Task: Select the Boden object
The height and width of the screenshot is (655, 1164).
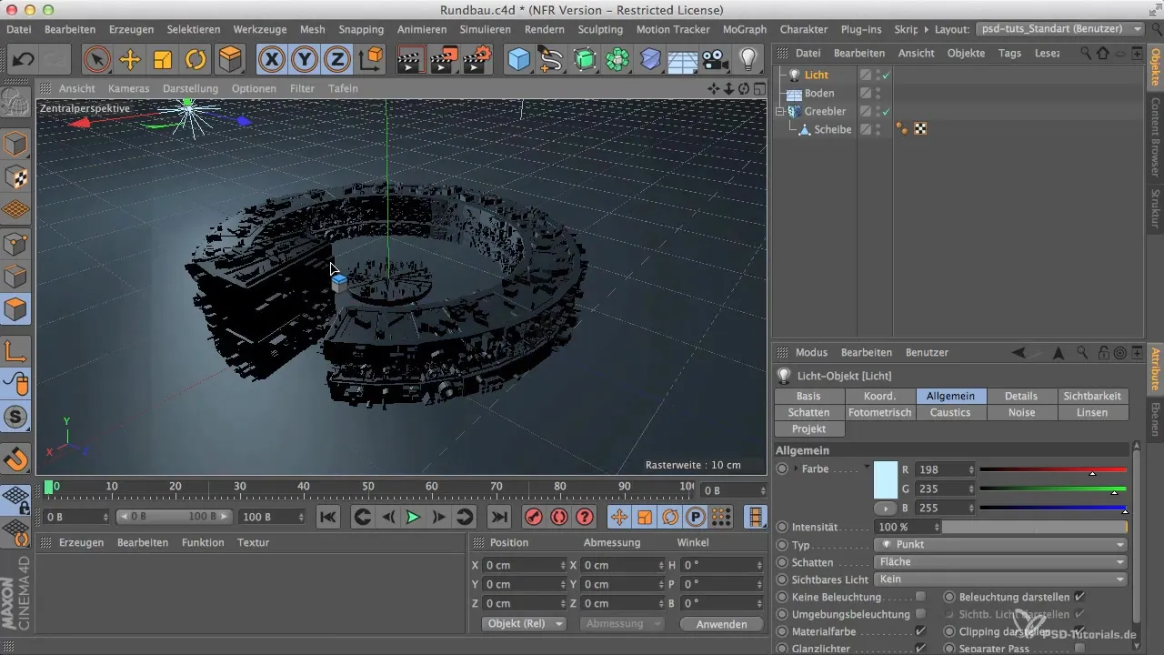Action: (x=819, y=93)
